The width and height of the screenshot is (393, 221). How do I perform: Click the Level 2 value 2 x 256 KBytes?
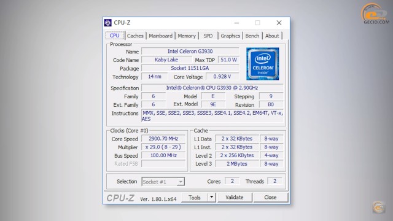coord(237,155)
